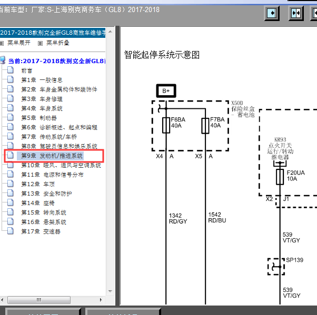Click the right-arrow panel layout icon
Image resolution: width=317 pixels, height=315 pixels.
click(x=272, y=13)
